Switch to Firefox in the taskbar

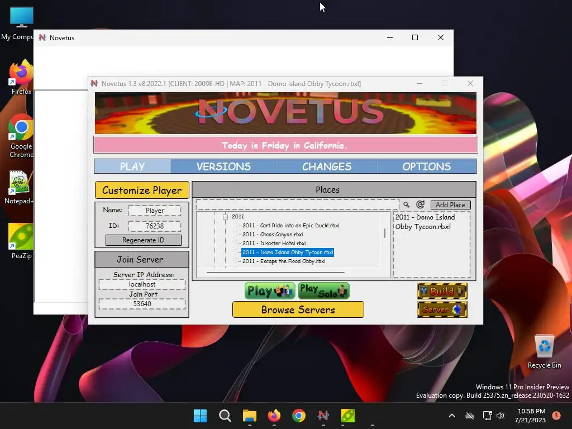pyautogui.click(x=274, y=416)
